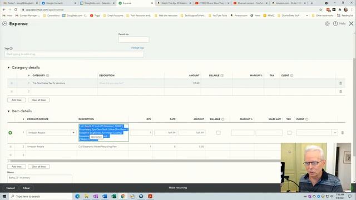Click the Manage tags link

coord(137,48)
